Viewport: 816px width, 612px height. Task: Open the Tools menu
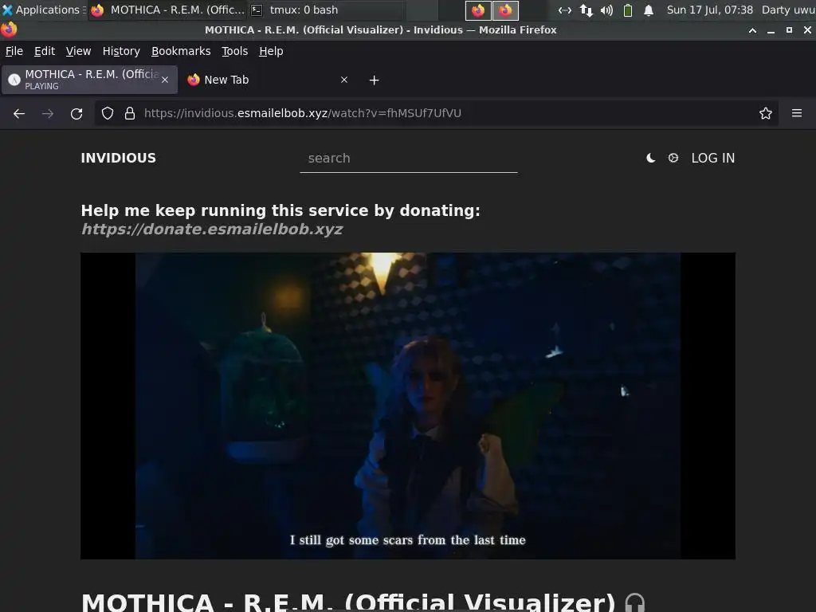(x=234, y=51)
